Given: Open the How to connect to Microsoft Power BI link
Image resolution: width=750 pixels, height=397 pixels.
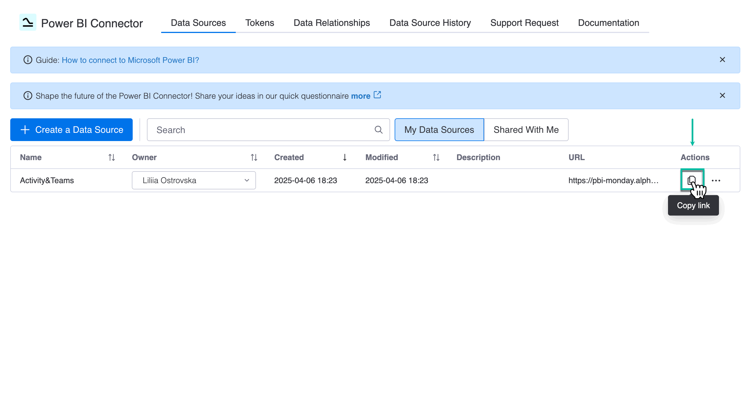Looking at the screenshot, I should pos(130,60).
